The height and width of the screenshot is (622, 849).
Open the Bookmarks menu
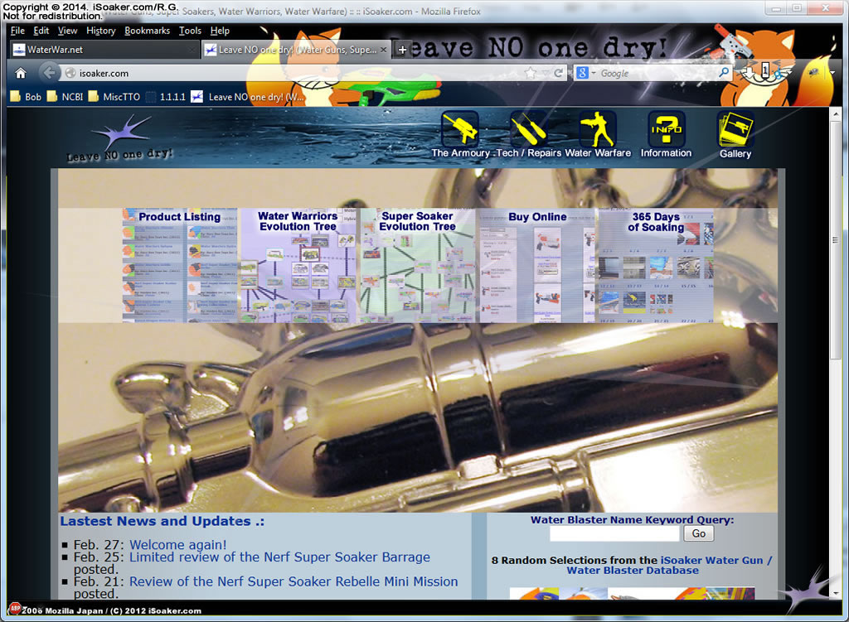tap(148, 31)
